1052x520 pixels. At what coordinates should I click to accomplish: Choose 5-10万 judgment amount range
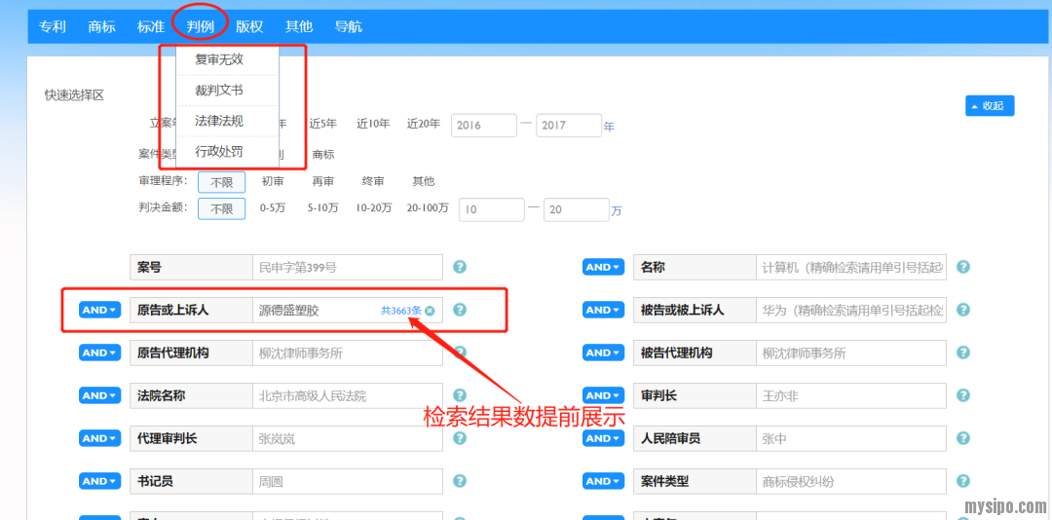pos(323,208)
